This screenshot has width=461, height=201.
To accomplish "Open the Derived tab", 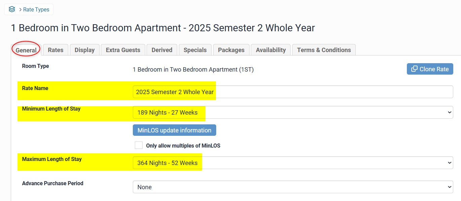I will pyautogui.click(x=162, y=50).
